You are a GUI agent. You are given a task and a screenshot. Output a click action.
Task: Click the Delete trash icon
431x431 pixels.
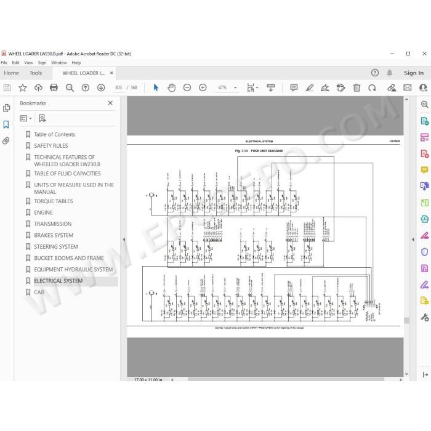356,87
